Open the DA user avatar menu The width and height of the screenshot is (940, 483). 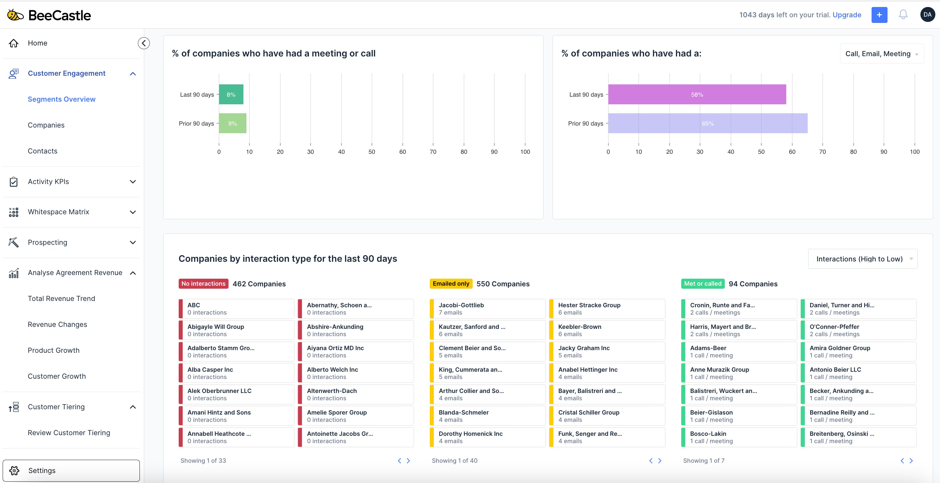[x=927, y=15]
